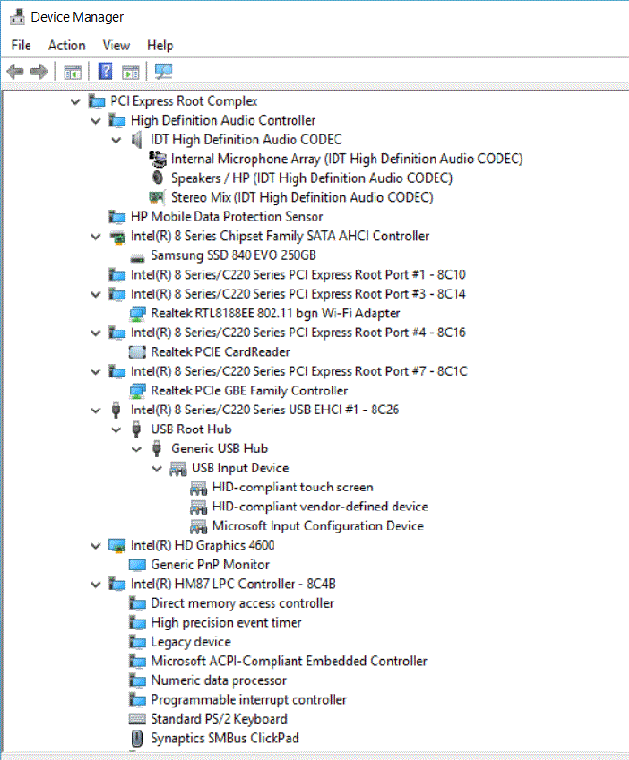This screenshot has width=629, height=760.
Task: Open the Help question-mark toolbar icon
Action: tap(105, 71)
